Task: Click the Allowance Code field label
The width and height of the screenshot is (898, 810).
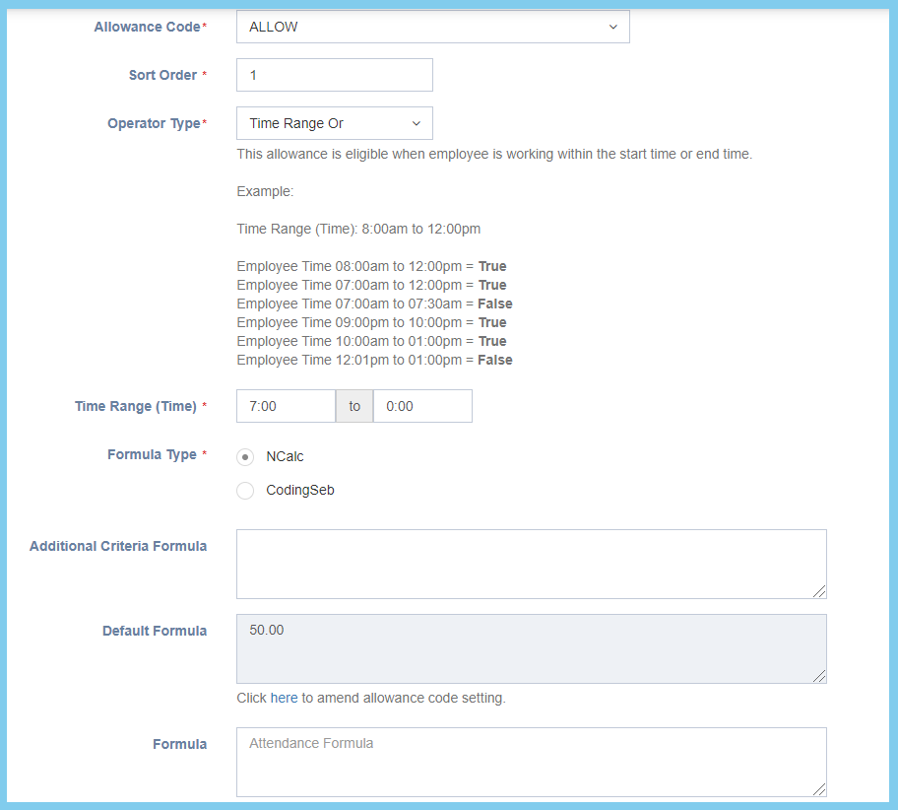Action: tap(147, 27)
